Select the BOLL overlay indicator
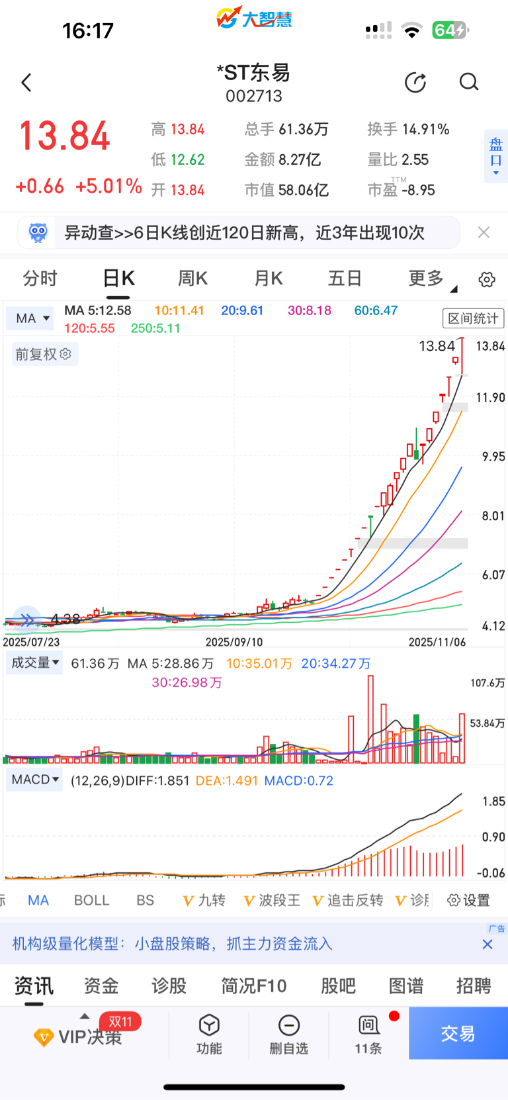The image size is (508, 1100). pos(91,900)
